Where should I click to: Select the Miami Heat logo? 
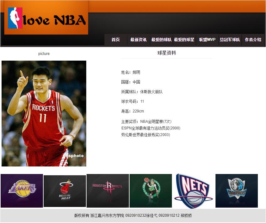point(65,191)
